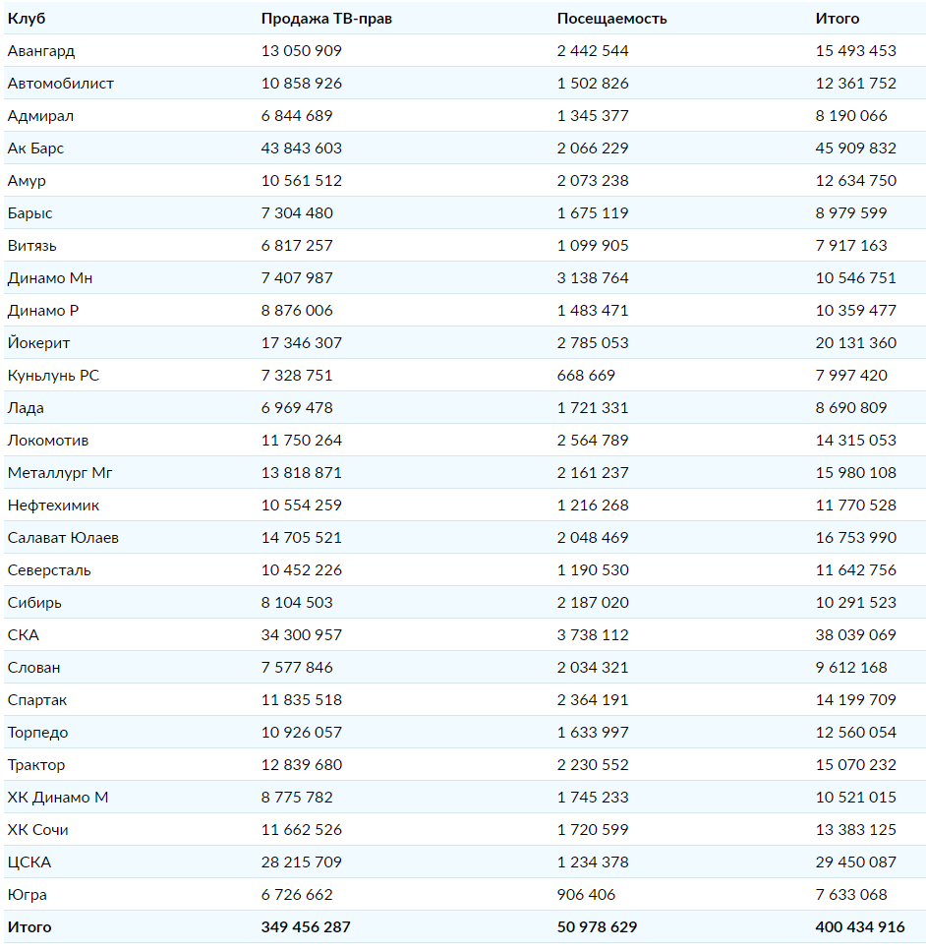Select the Салават Юлаев club cell
Viewport: 926px width, 951px height.
pos(63,538)
